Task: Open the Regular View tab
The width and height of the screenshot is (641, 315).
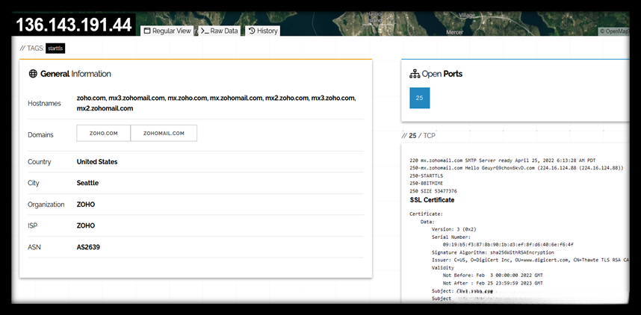Action: pos(167,31)
